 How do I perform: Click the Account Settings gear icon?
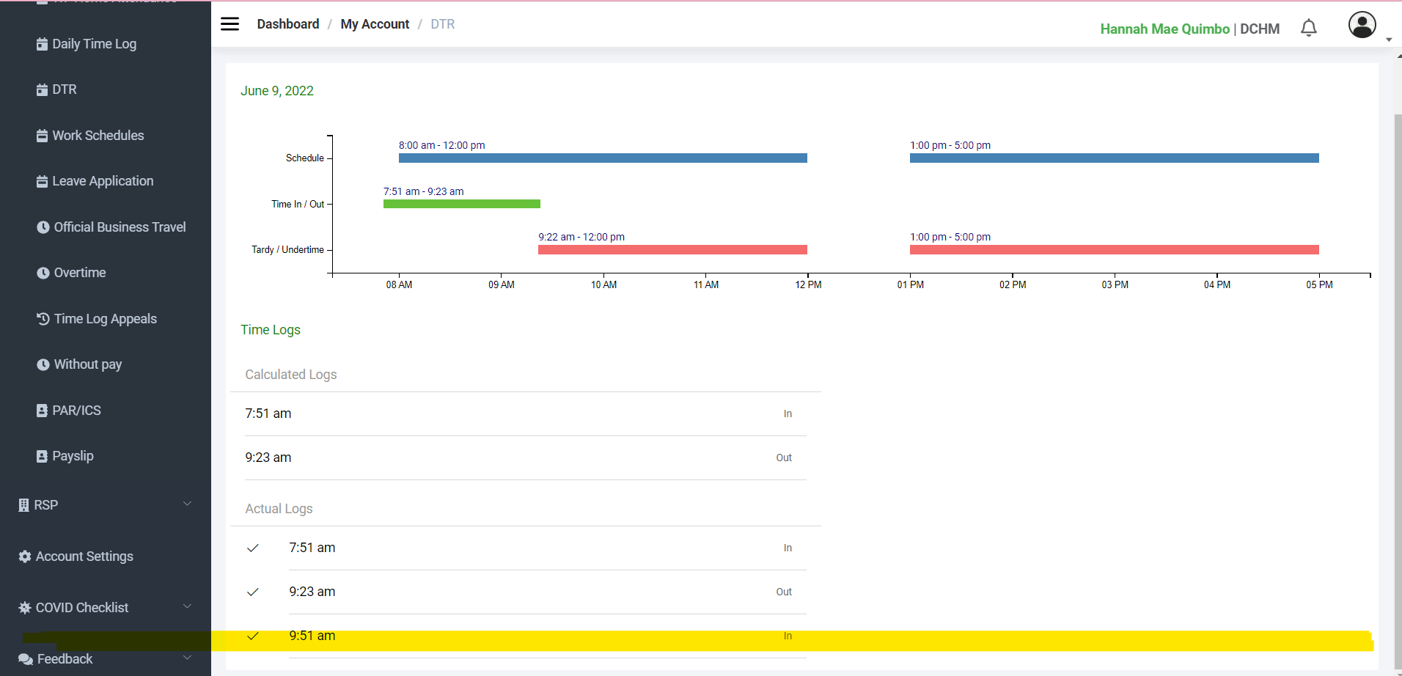25,556
